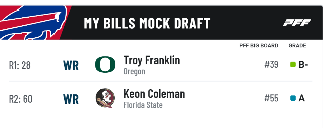Click the PFF logo in the header
The height and width of the screenshot is (128, 324).
point(297,23)
